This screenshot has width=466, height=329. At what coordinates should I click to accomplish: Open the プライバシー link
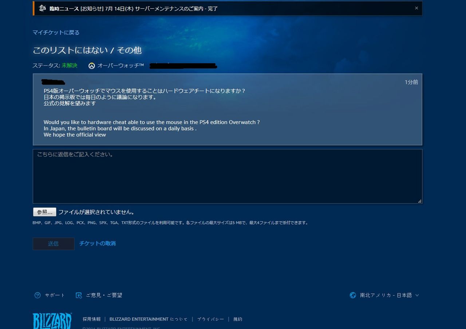(210, 319)
